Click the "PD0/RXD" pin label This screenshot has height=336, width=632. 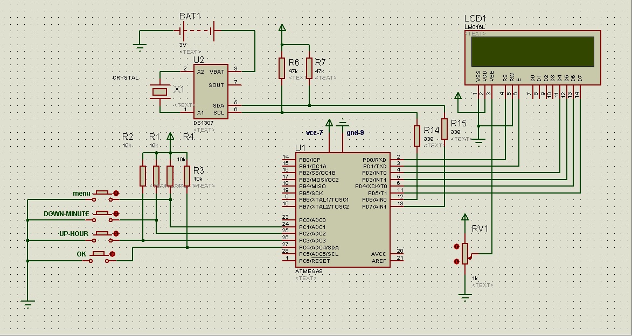click(374, 160)
